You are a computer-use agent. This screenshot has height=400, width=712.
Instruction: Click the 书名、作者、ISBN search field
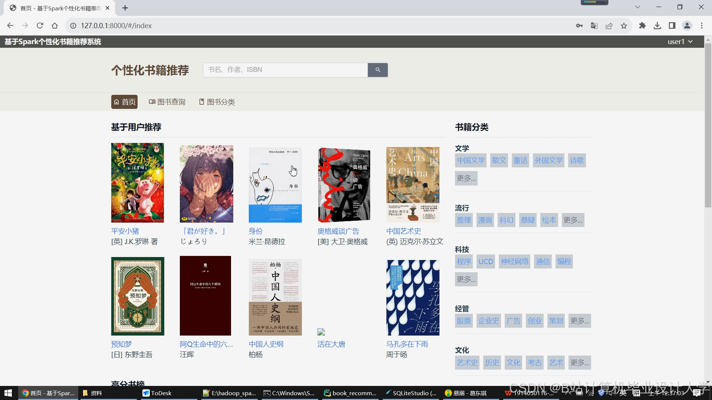click(285, 70)
